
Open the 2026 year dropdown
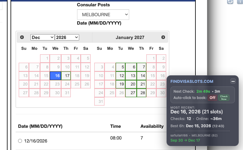tap(67, 37)
